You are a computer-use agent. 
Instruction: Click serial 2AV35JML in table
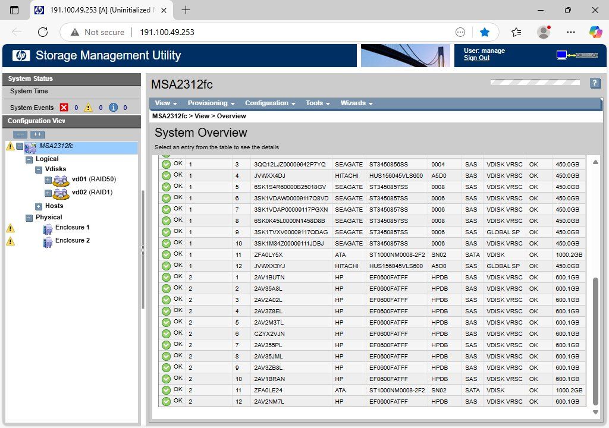tap(268, 357)
